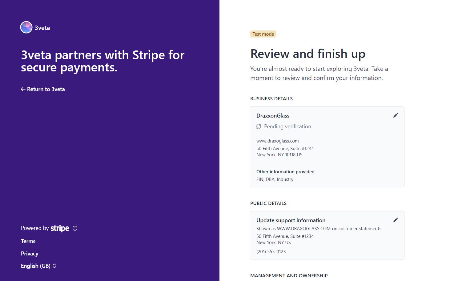Expand the MANAGEMENT AND OWNERSHIP section
This screenshot has height=281, width=466.
[x=289, y=275]
